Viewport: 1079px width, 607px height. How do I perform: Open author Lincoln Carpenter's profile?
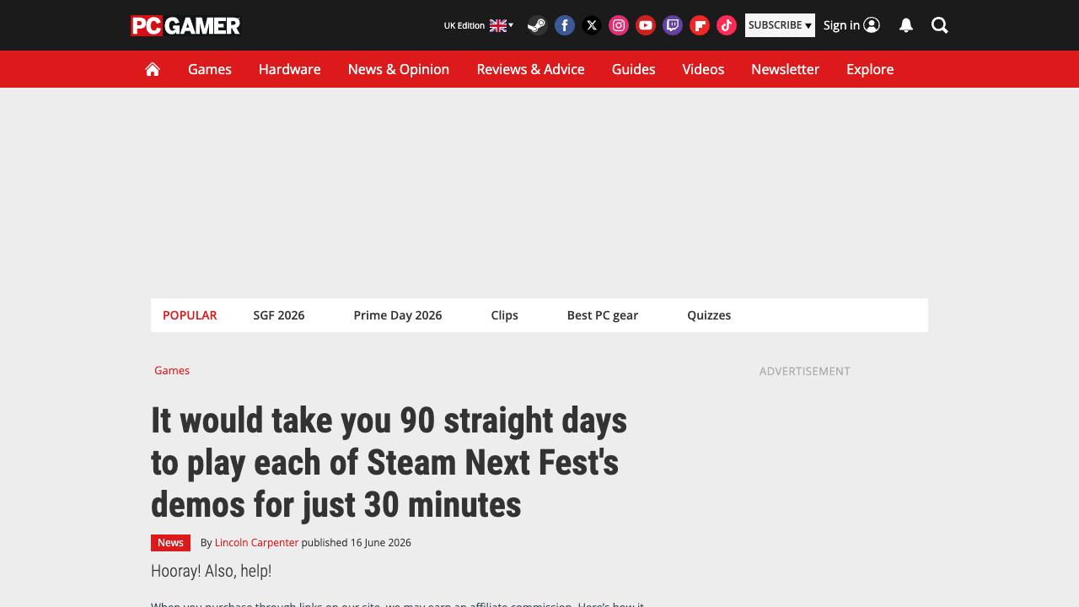click(256, 543)
